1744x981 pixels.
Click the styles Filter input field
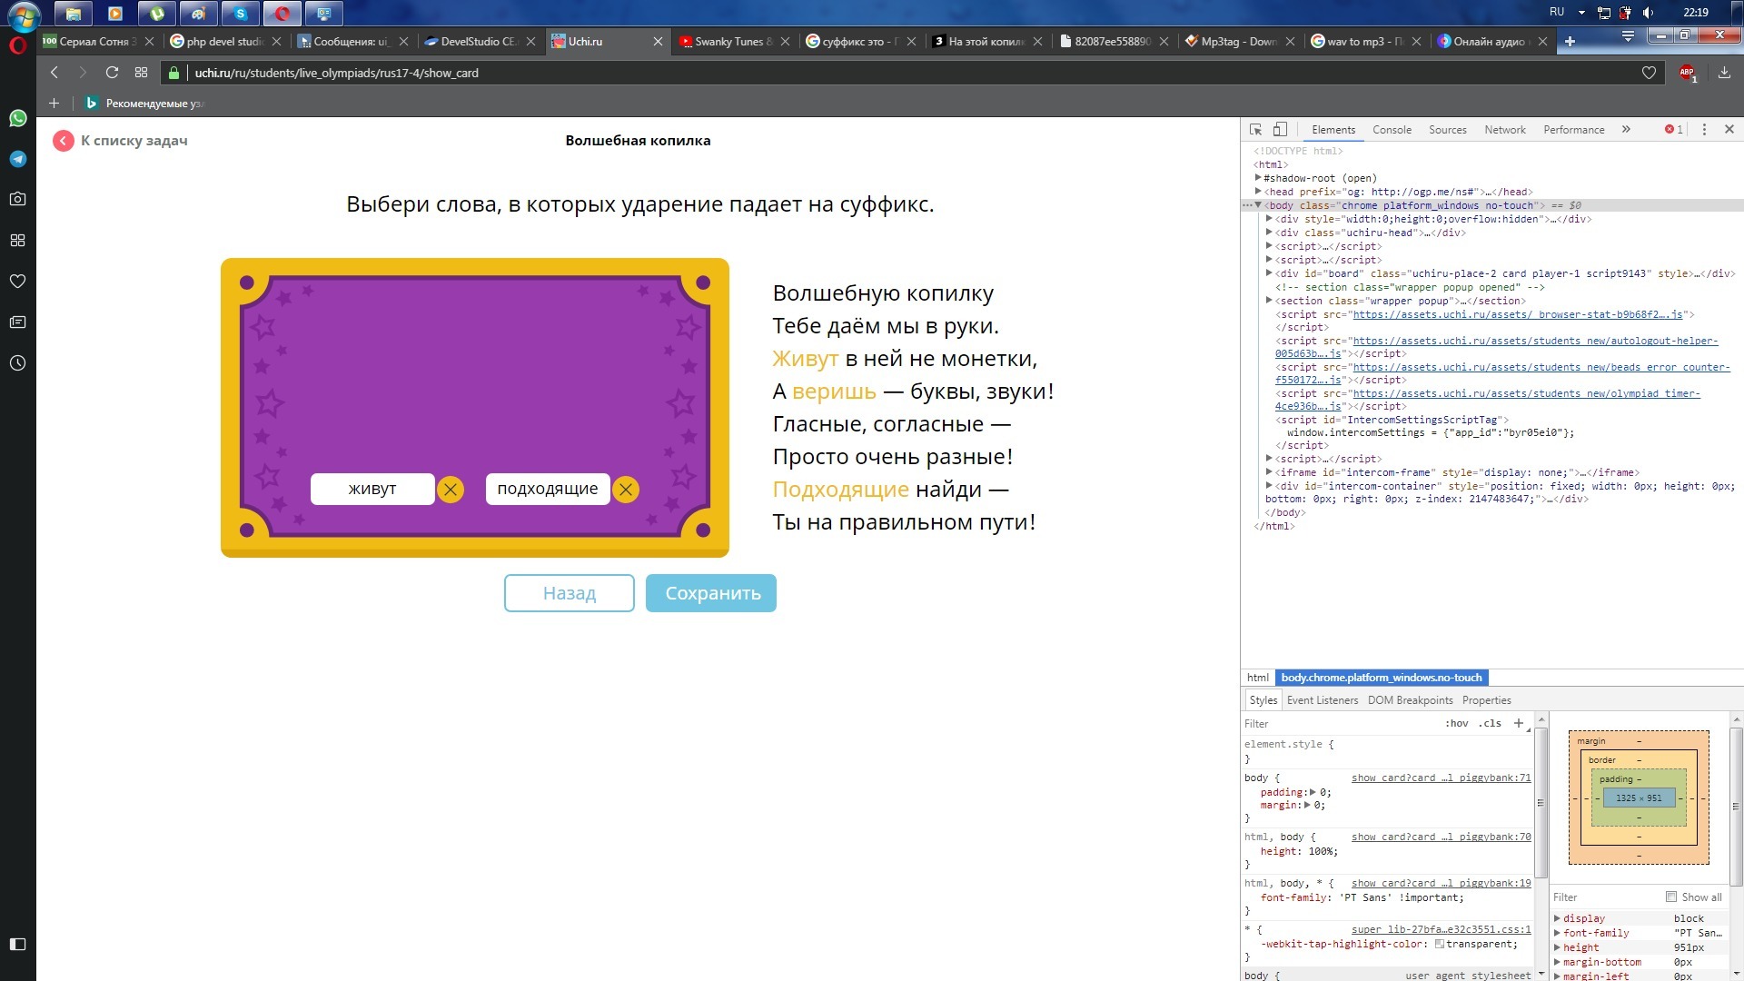[1335, 724]
